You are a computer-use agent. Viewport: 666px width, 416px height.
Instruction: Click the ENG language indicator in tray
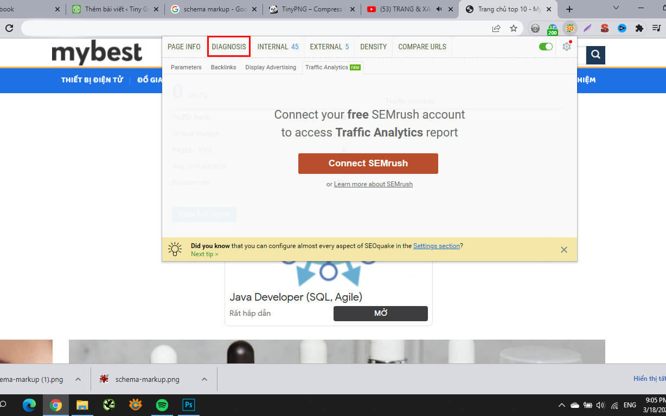tap(630, 405)
